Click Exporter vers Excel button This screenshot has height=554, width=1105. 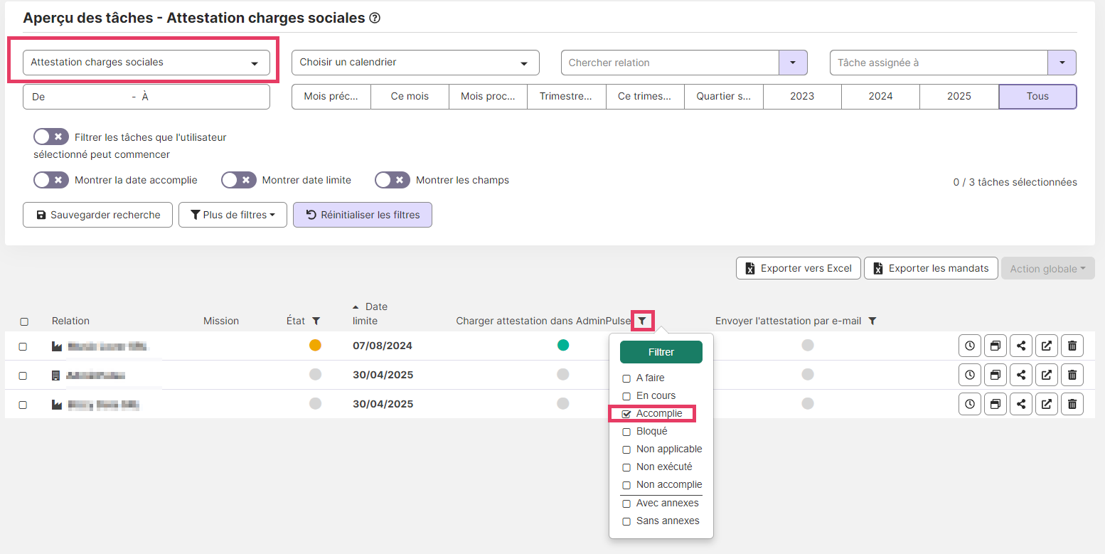point(799,268)
